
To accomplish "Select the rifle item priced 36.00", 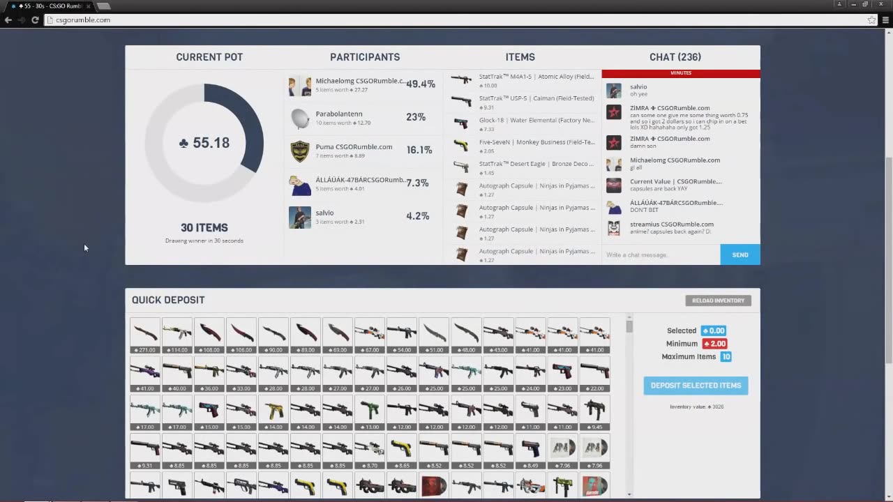I will point(209,374).
